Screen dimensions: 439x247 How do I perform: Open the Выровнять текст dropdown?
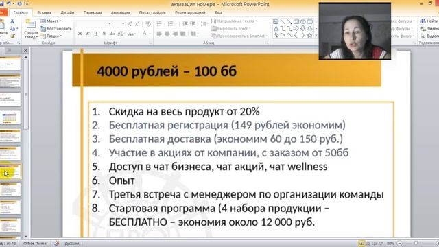pos(231,29)
